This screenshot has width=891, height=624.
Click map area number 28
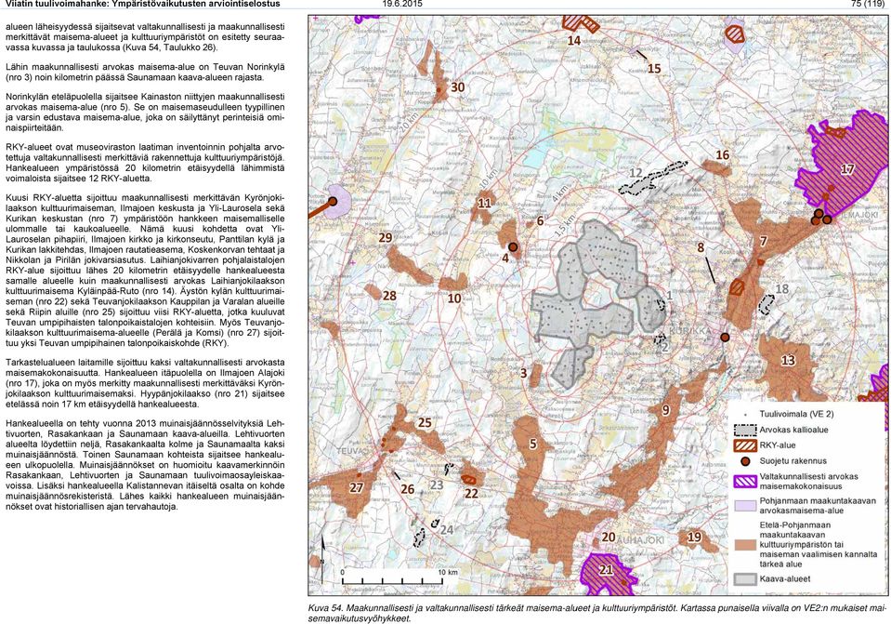click(389, 296)
